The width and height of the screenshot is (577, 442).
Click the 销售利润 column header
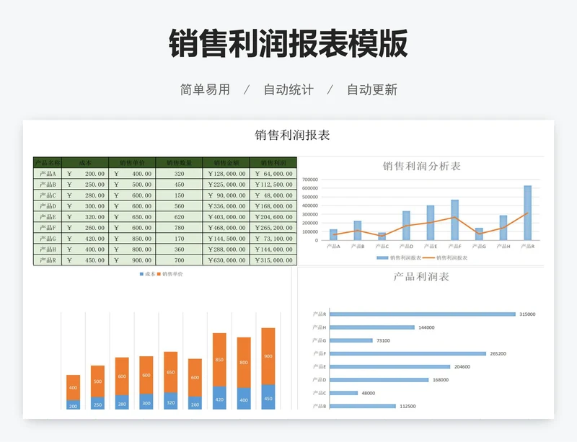pyautogui.click(x=273, y=163)
